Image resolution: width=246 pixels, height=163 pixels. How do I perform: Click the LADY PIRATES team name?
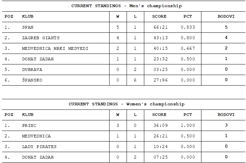click(39, 147)
